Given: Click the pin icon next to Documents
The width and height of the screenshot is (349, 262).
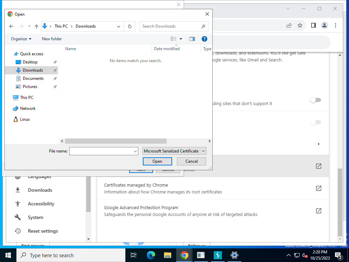Looking at the screenshot, I should tap(55, 78).
